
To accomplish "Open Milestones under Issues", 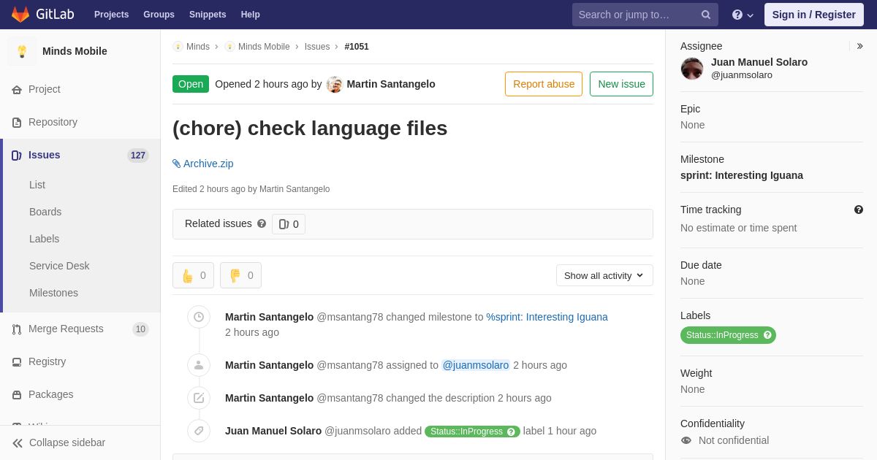I will tap(53, 293).
